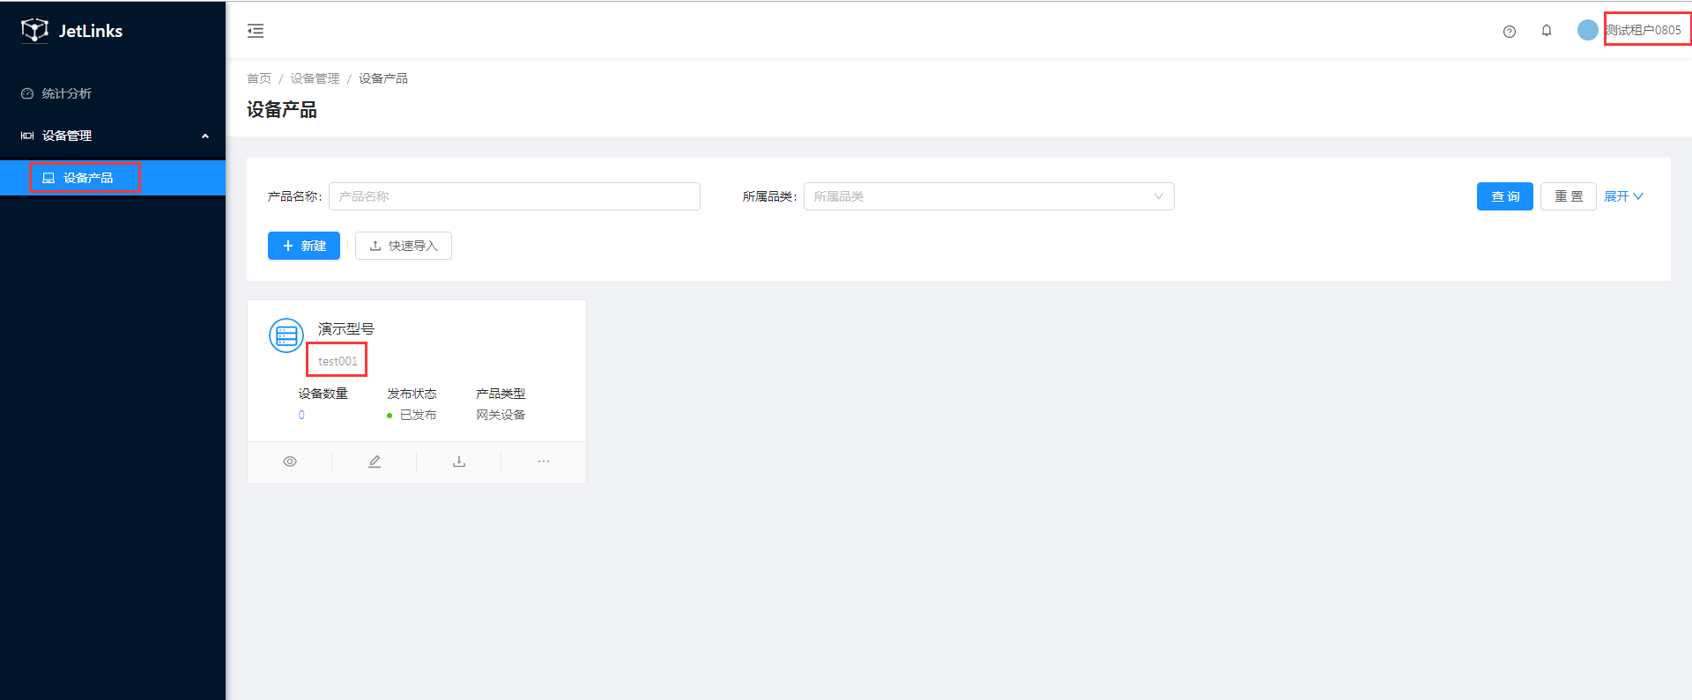Click the 查询 search button
This screenshot has width=1692, height=700.
(1504, 196)
